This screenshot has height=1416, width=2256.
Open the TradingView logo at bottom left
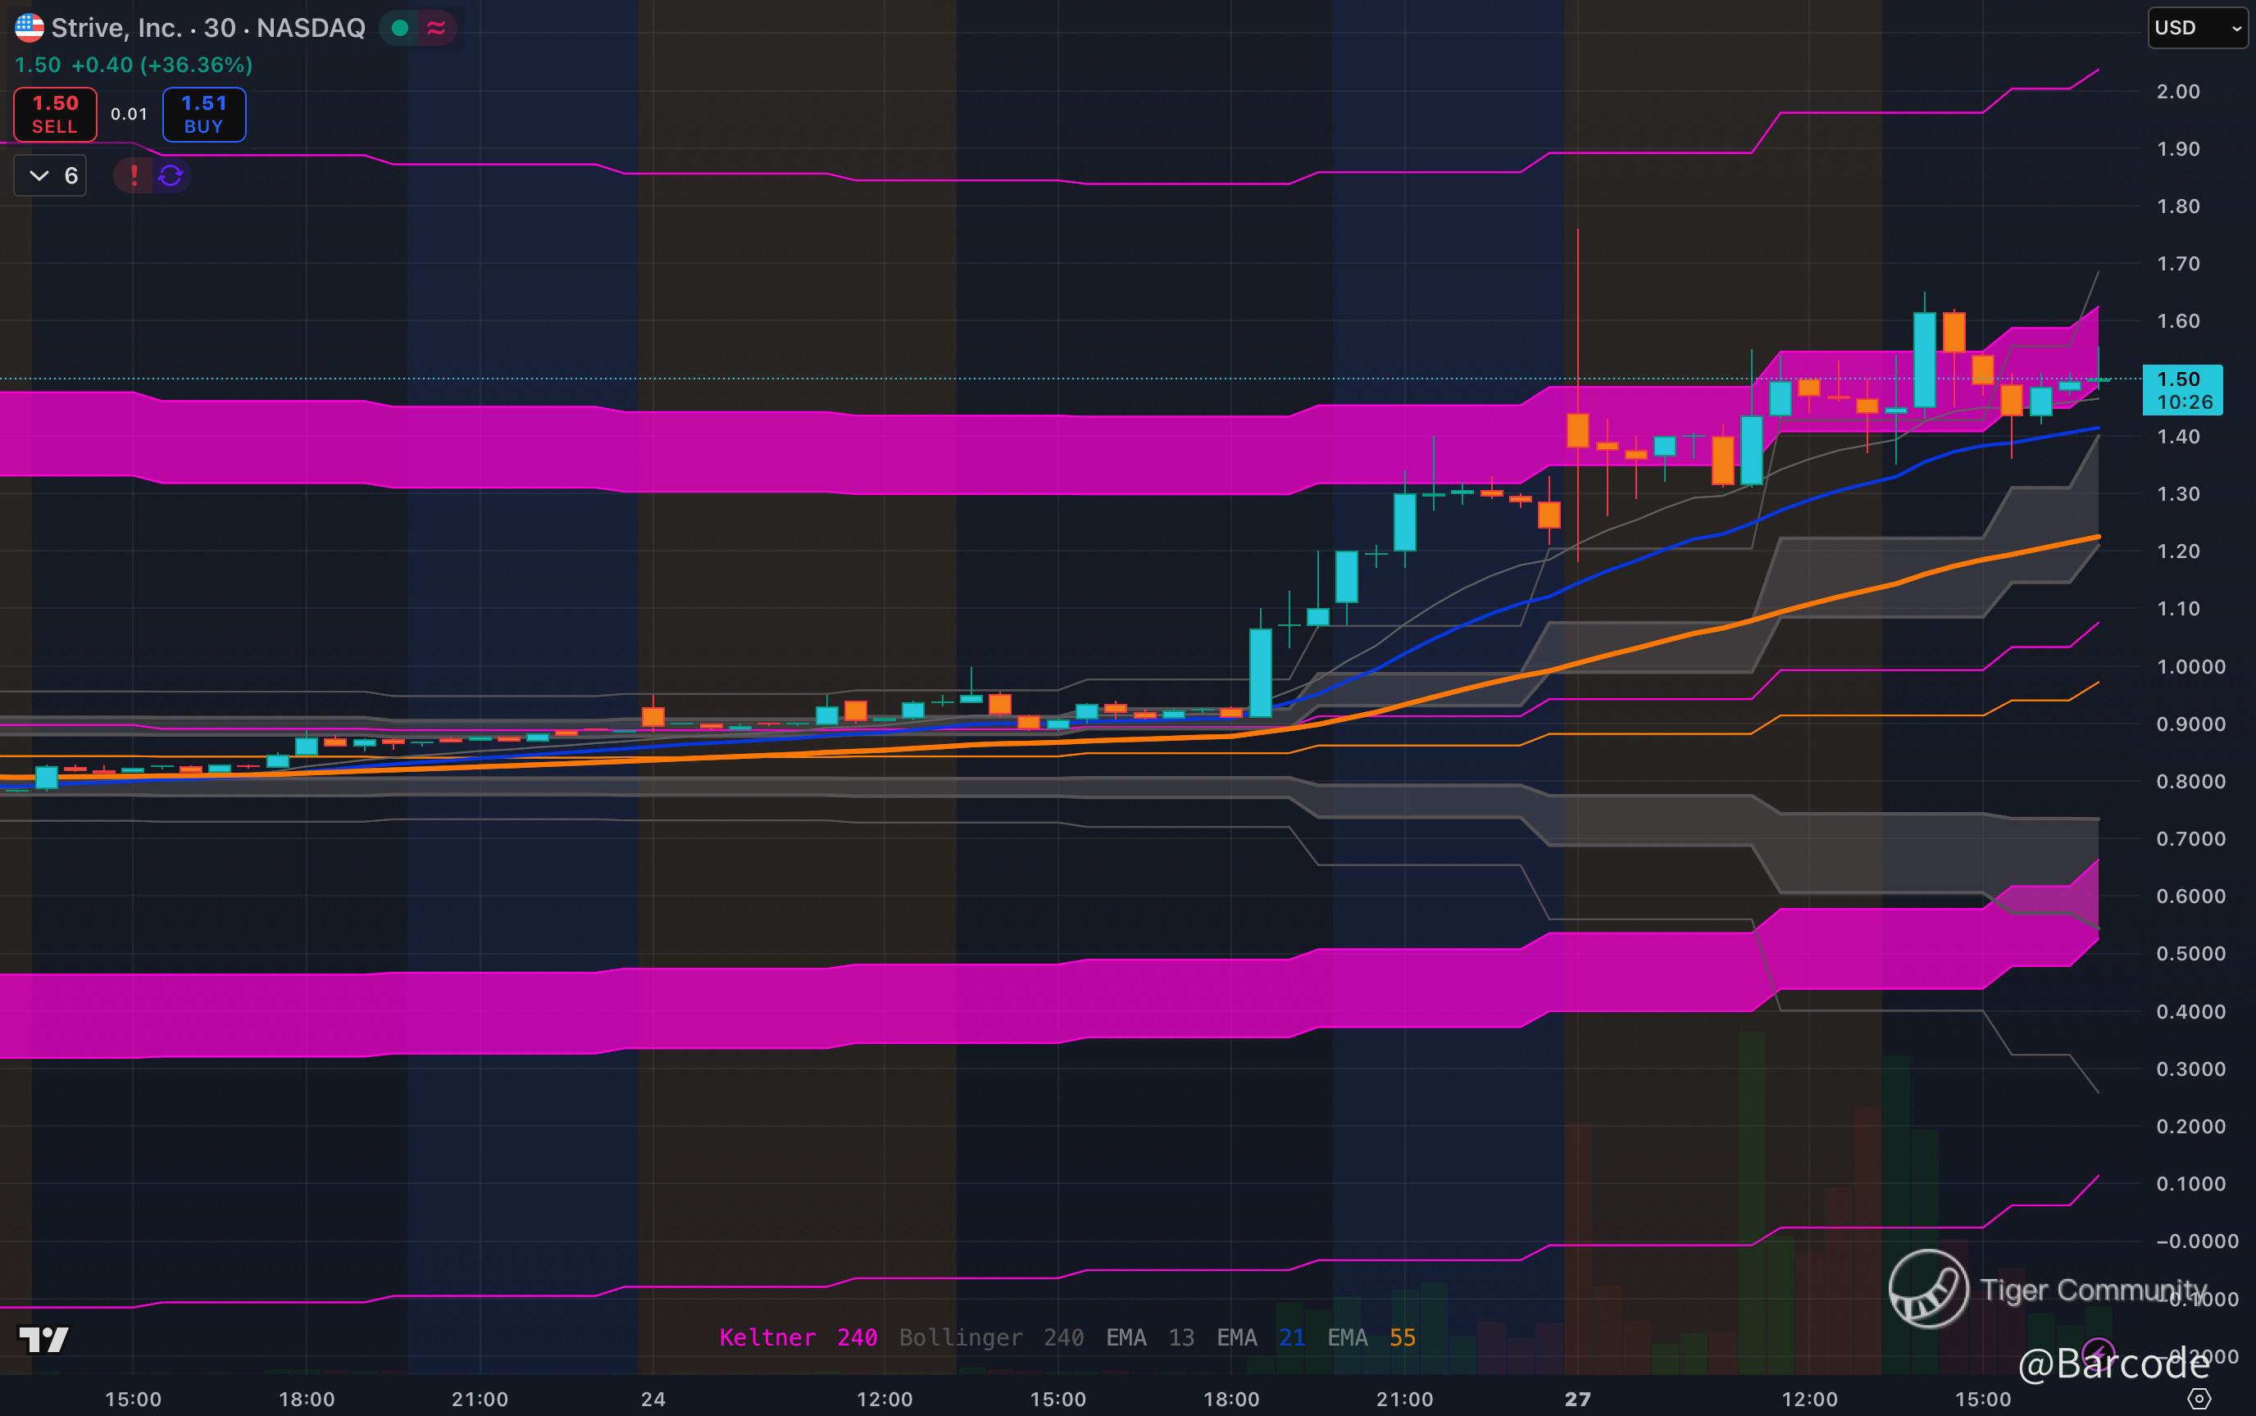(43, 1339)
